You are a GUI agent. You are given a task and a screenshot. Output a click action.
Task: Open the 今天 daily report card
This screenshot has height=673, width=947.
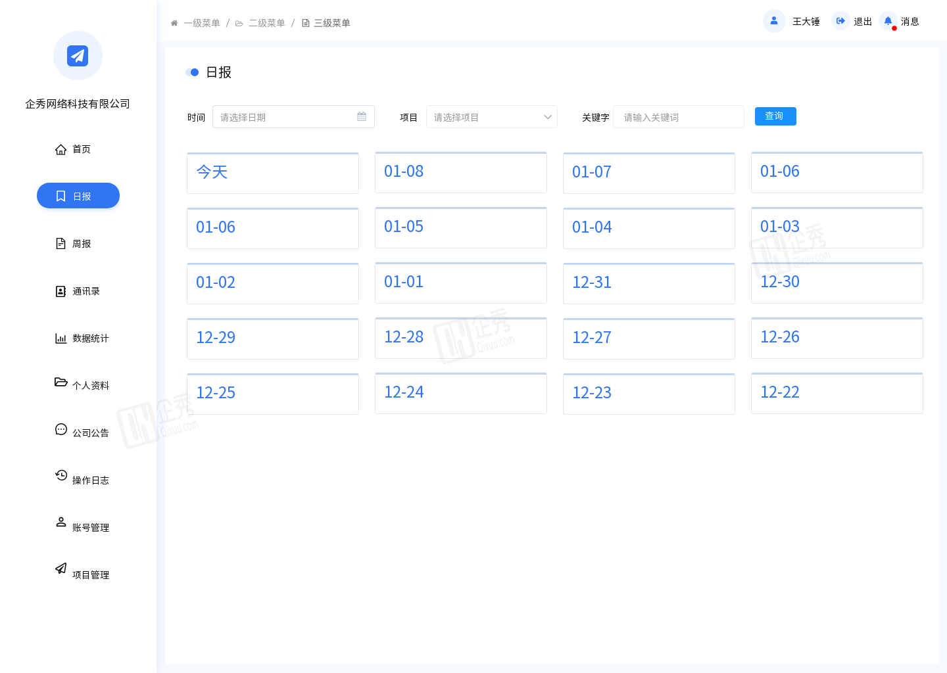tap(272, 173)
